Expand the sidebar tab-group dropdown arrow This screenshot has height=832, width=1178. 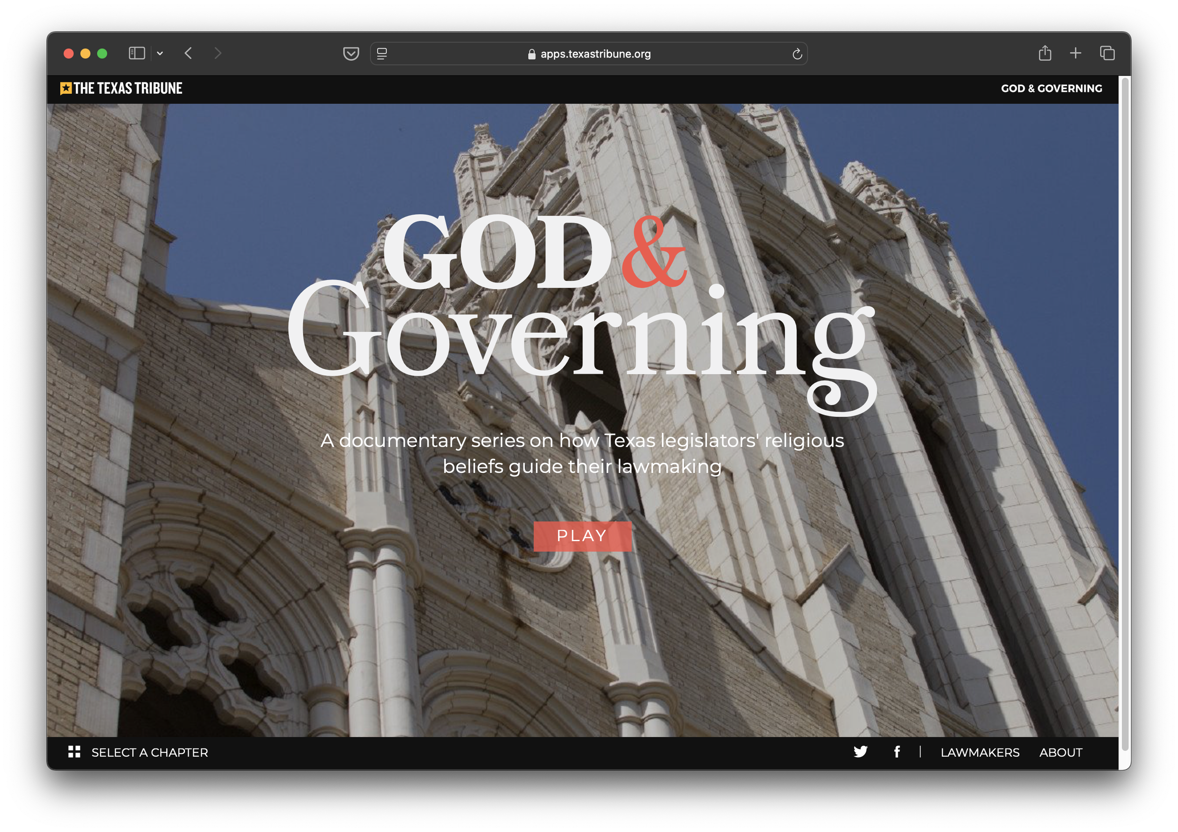coord(160,53)
